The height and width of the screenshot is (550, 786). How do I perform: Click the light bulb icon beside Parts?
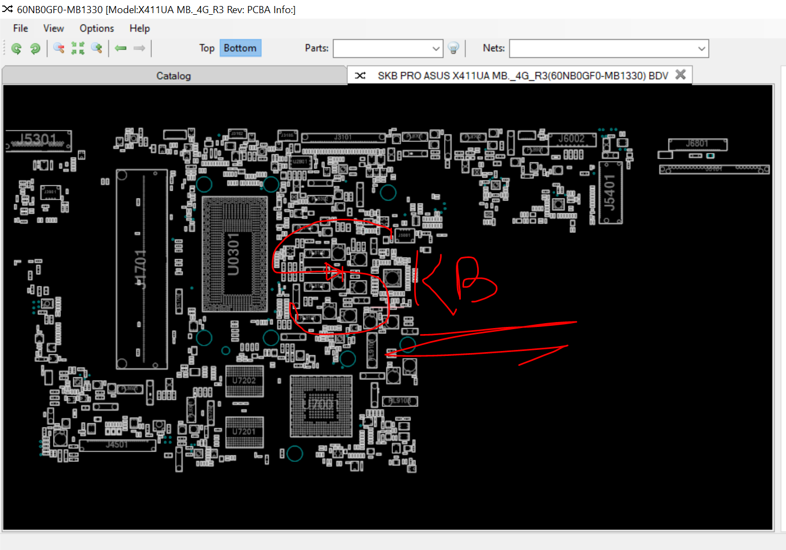pos(453,49)
